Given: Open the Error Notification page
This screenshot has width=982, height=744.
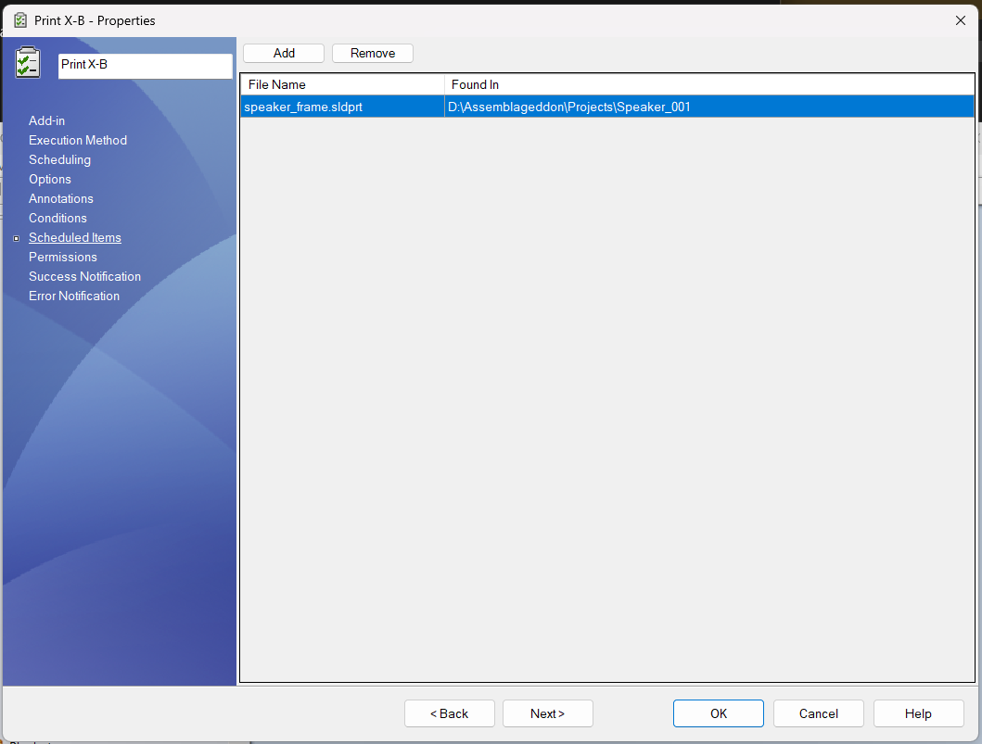Looking at the screenshot, I should (74, 296).
